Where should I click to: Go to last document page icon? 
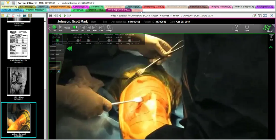point(69,16)
